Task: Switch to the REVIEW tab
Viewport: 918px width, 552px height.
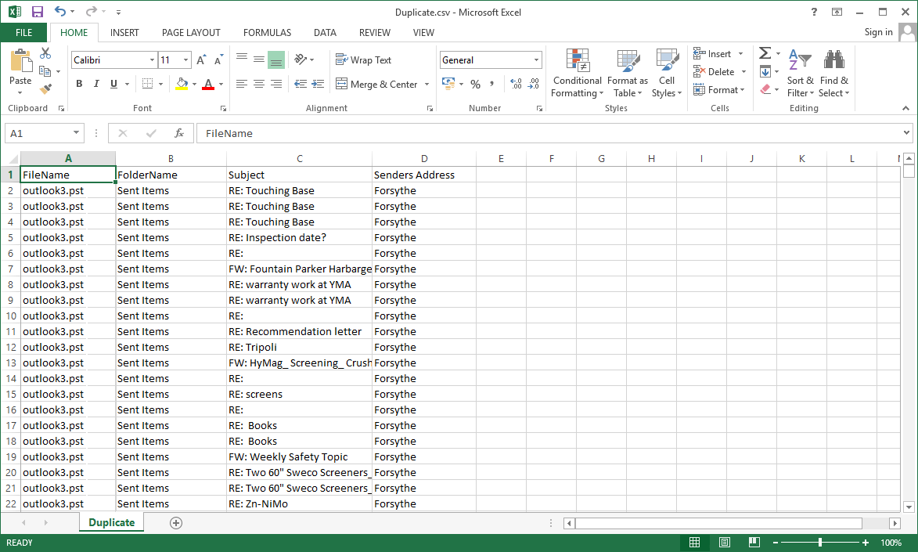Action: (375, 33)
